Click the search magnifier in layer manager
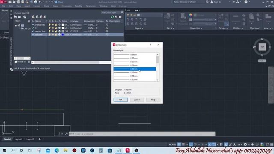The height and width of the screenshot is (154, 274). (x=122, y=12)
